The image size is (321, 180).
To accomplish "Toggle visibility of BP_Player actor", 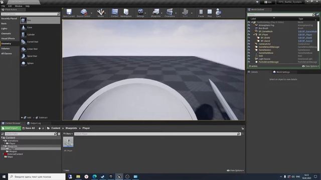I will [x=249, y=34].
